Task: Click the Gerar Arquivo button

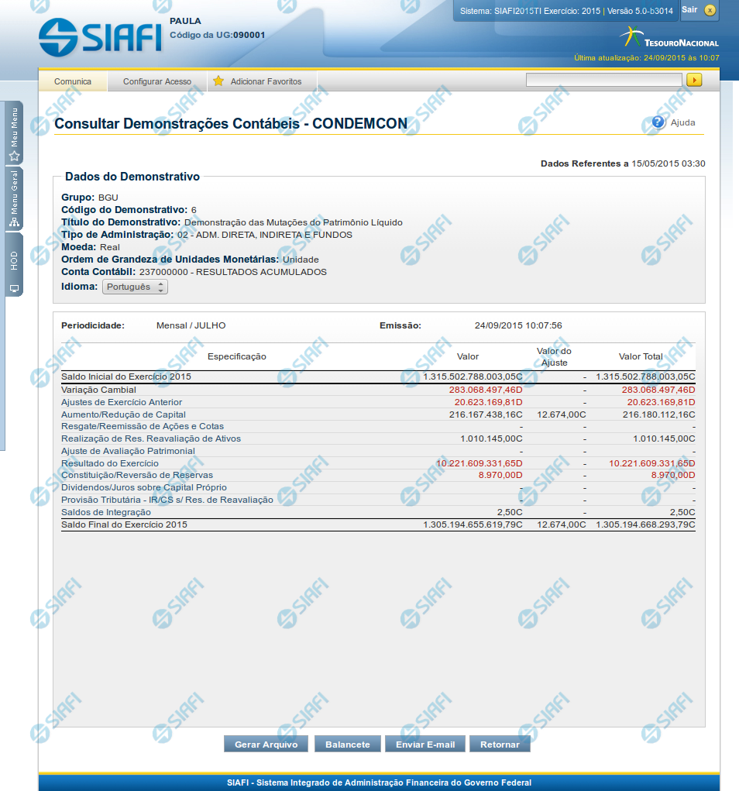Action: pyautogui.click(x=266, y=744)
